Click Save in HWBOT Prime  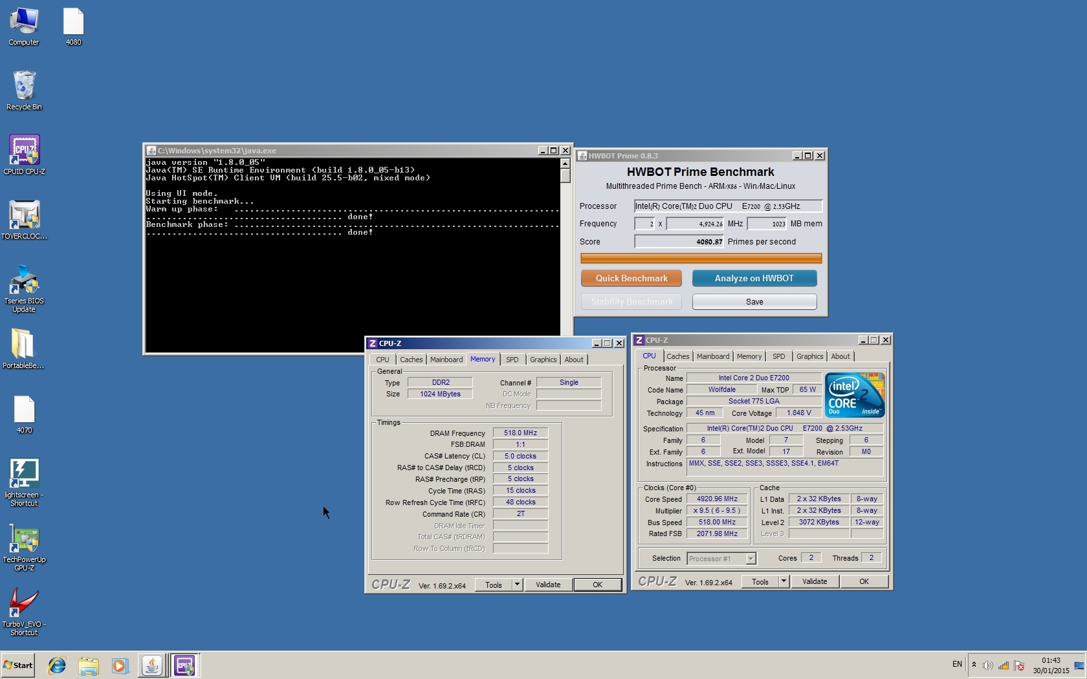pos(754,302)
